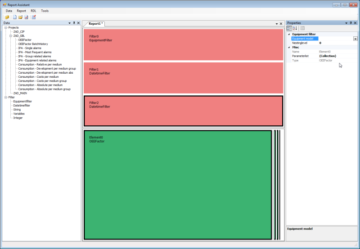Select IPA - Single alarms
Screen dimensions: 360x249
30,48
